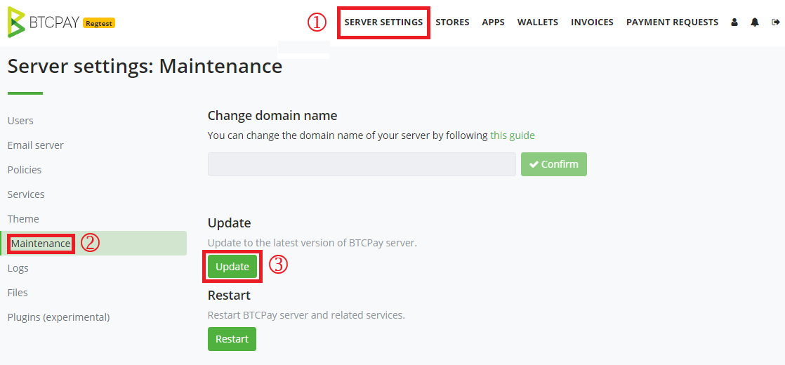Go to Stores in the navbar
The width and height of the screenshot is (785, 365).
(x=453, y=22)
